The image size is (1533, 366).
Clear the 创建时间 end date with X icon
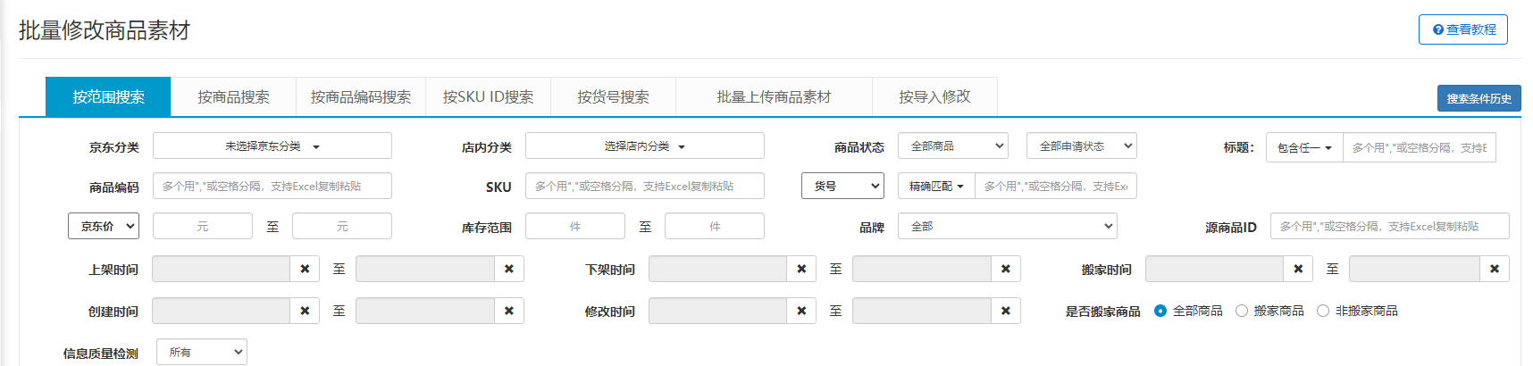pyautogui.click(x=508, y=311)
